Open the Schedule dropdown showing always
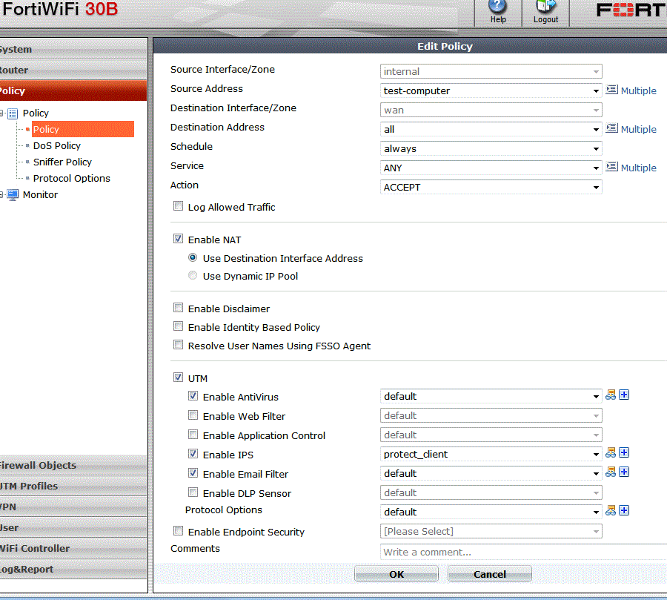 point(491,149)
